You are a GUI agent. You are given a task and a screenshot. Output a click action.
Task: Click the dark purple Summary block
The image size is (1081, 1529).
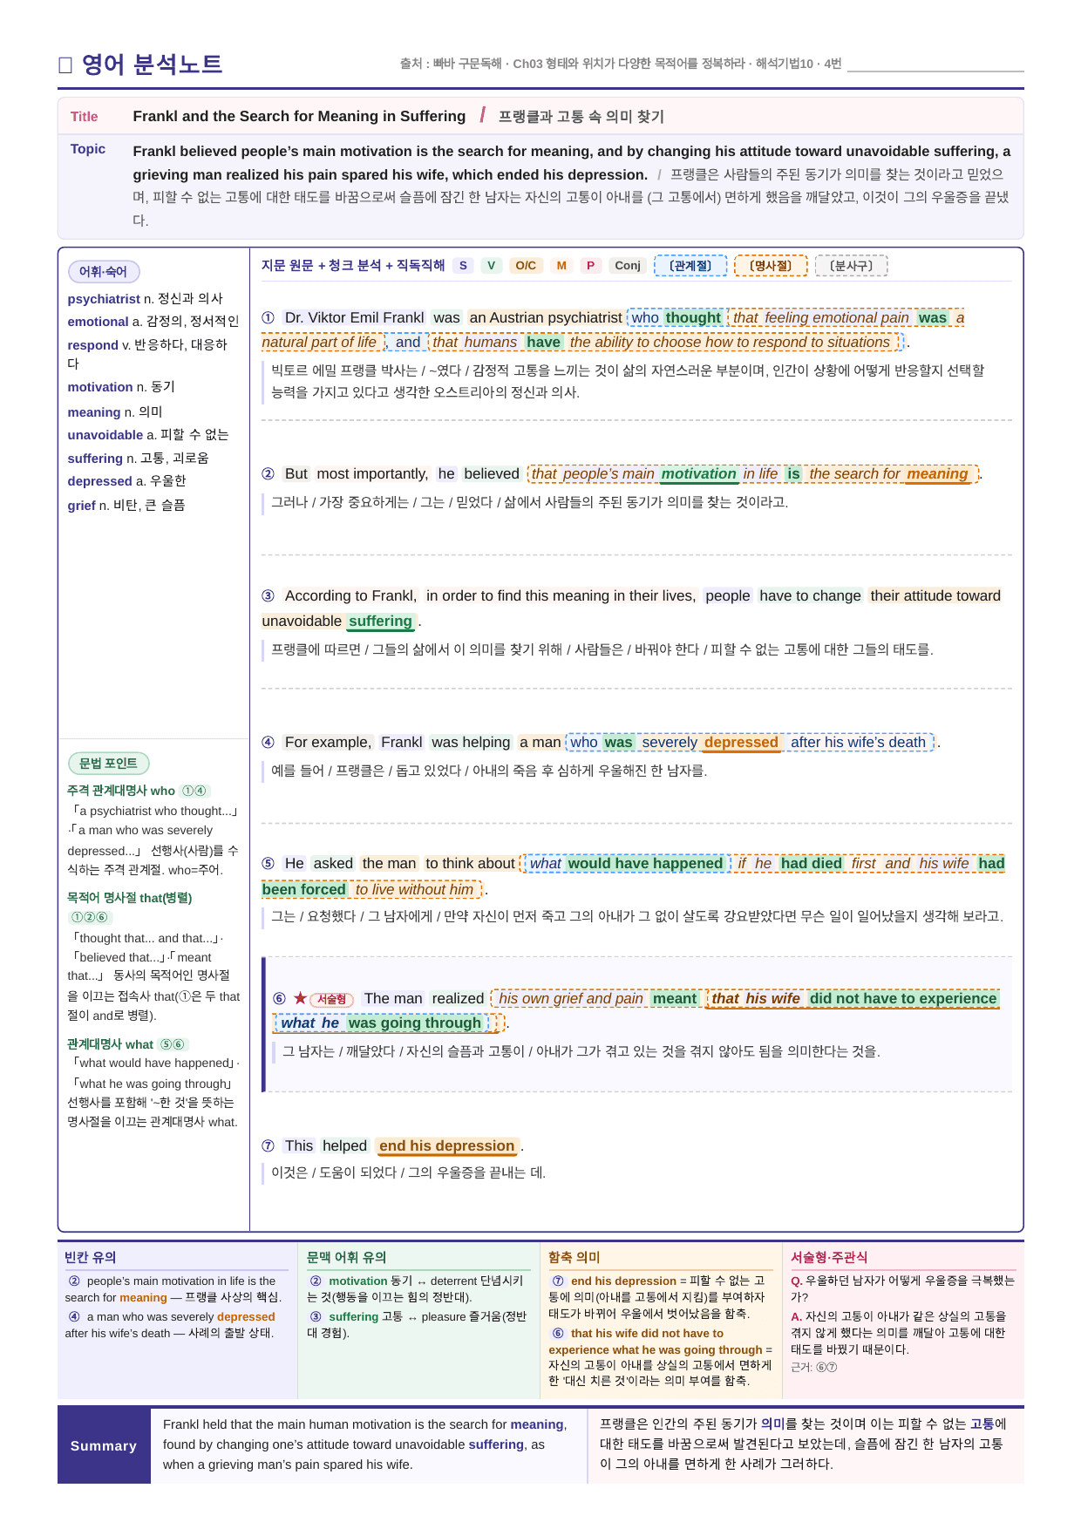[x=104, y=1445]
